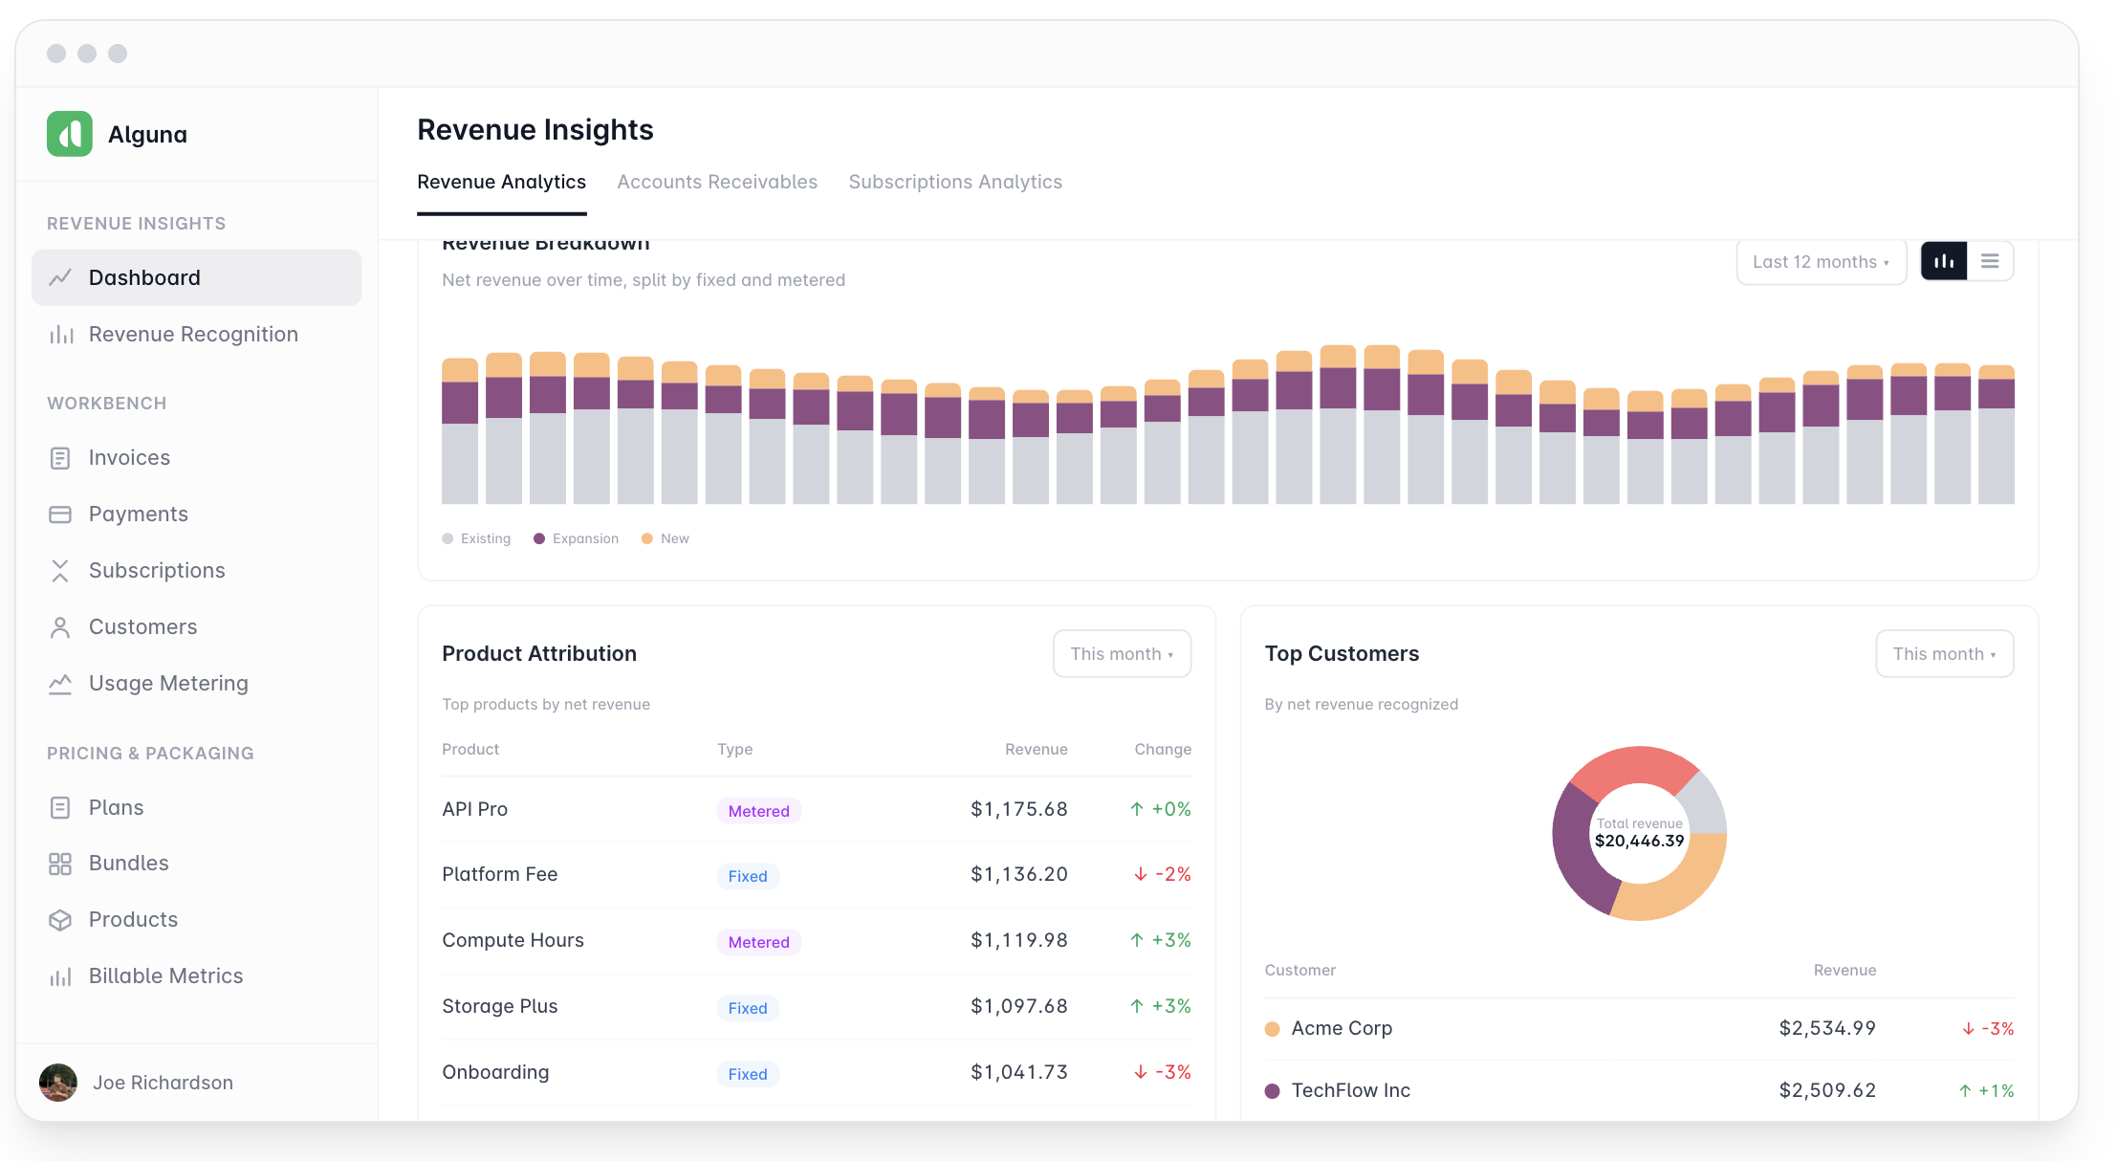Toggle the New legend swatch
2117x1161 pixels.
(x=647, y=538)
